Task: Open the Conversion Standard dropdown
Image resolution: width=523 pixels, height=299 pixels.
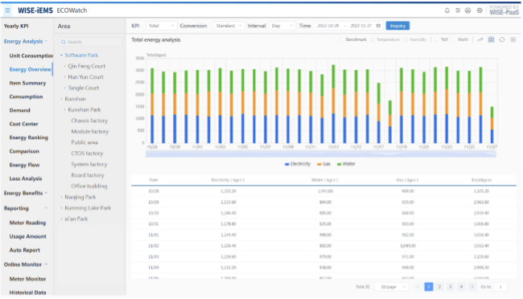Action: [x=229, y=26]
